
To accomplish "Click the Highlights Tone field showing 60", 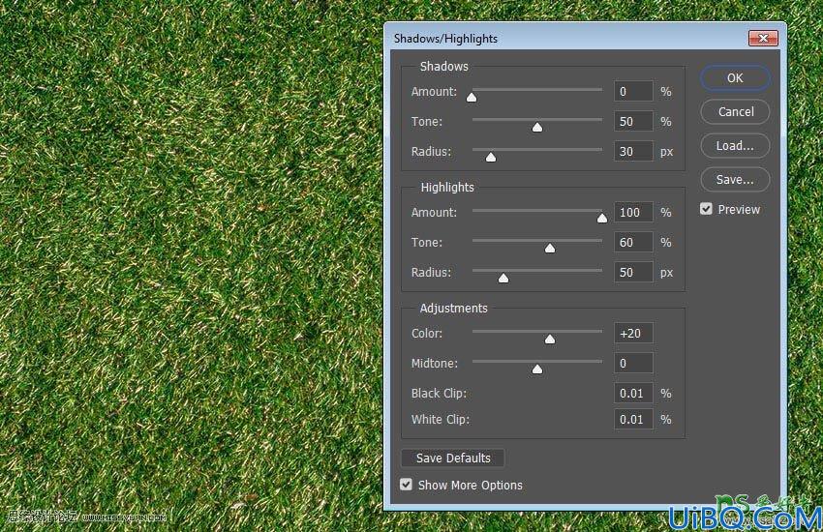I will (633, 242).
